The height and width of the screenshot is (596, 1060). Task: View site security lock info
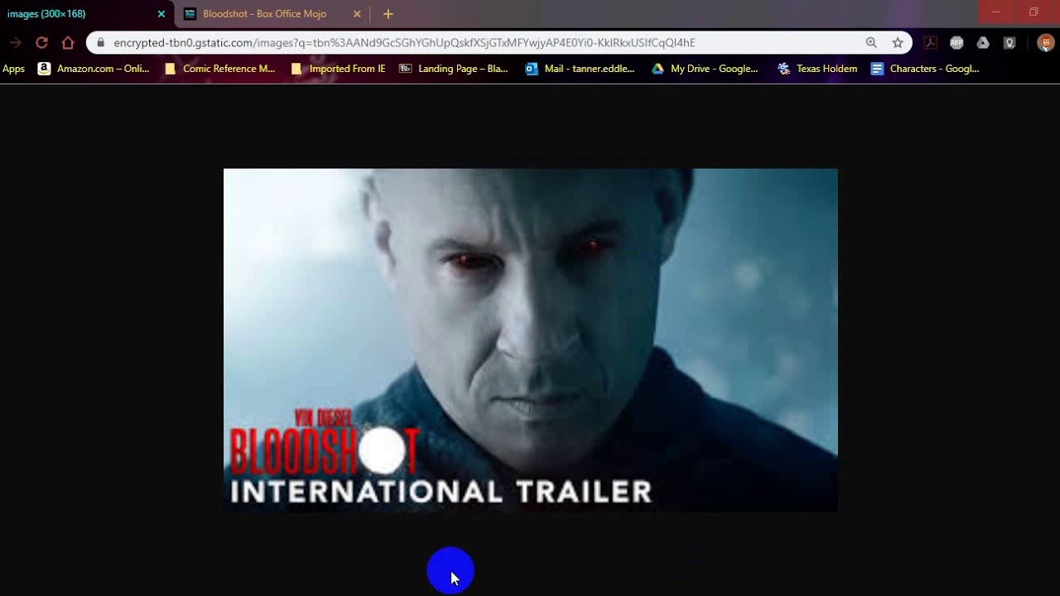coord(101,43)
